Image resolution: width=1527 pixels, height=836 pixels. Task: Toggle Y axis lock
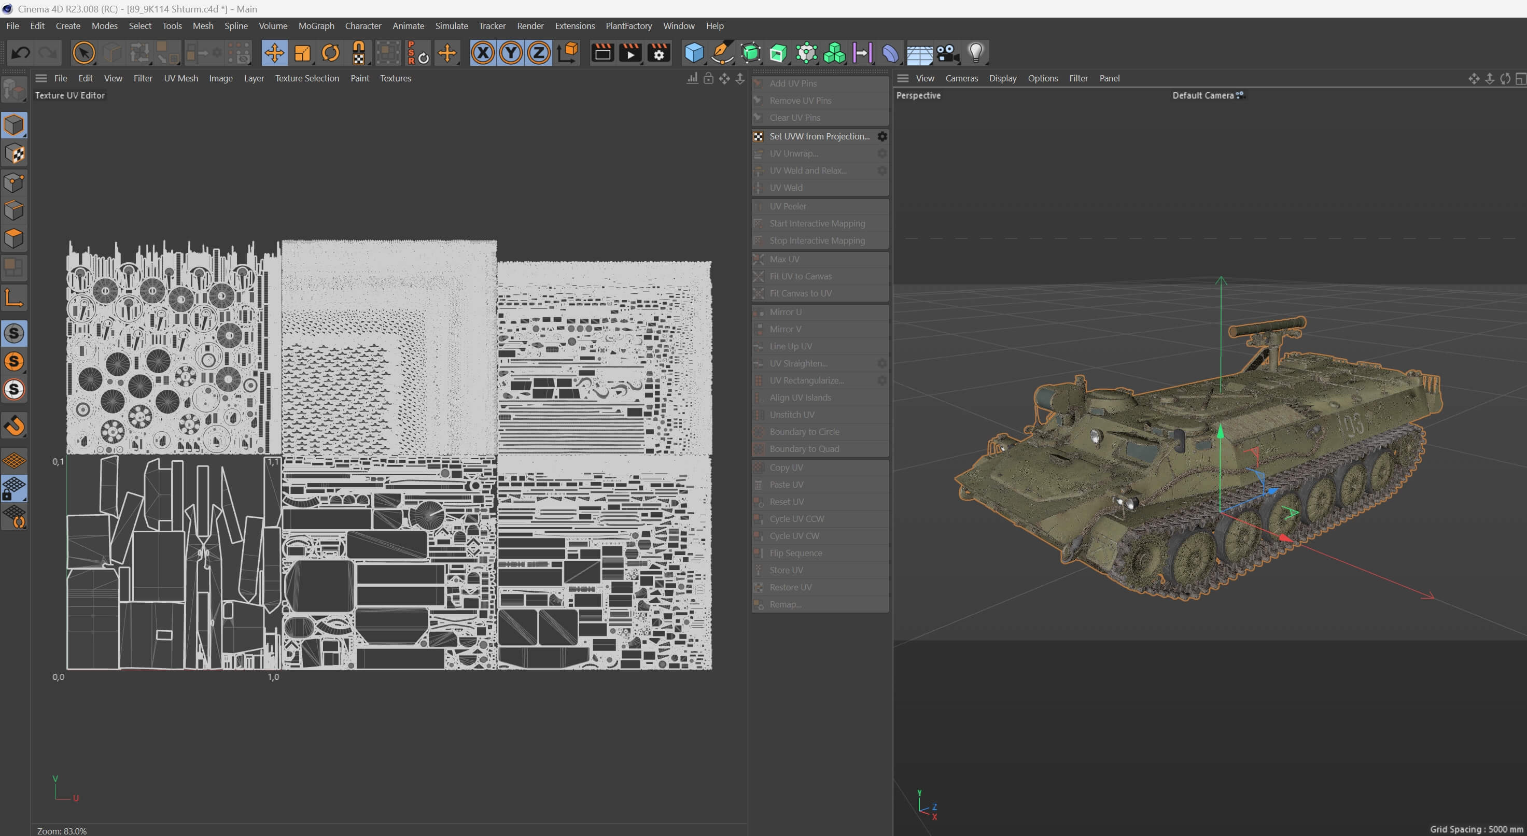pyautogui.click(x=510, y=53)
